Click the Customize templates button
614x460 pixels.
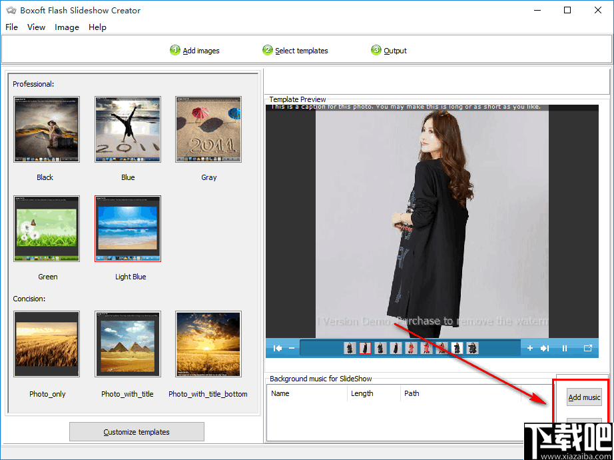(137, 431)
